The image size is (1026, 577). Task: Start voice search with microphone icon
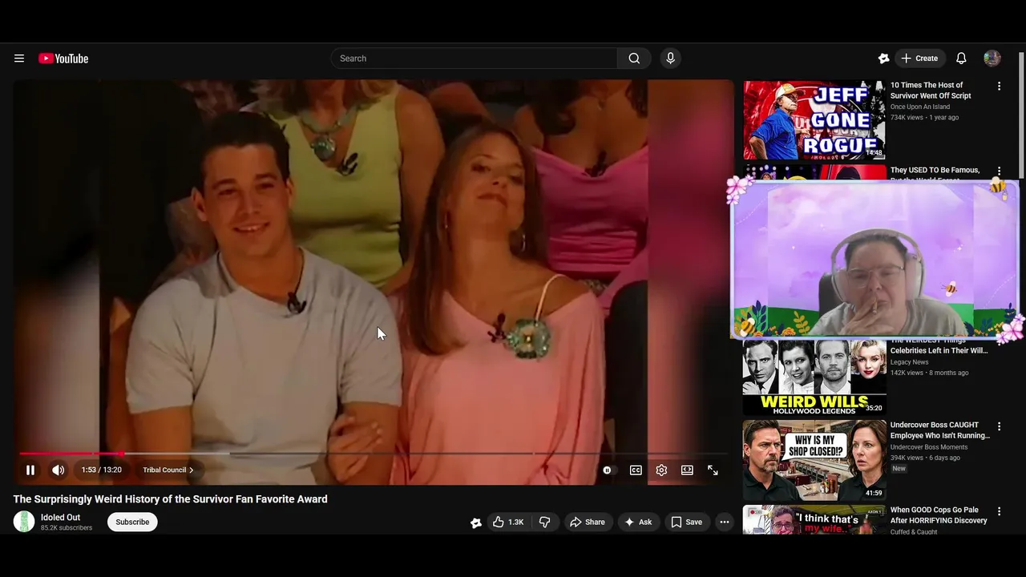point(671,59)
